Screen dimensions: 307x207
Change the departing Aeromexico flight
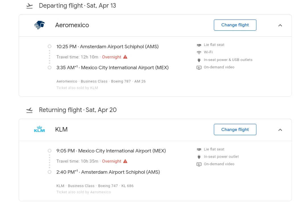pyautogui.click(x=235, y=25)
